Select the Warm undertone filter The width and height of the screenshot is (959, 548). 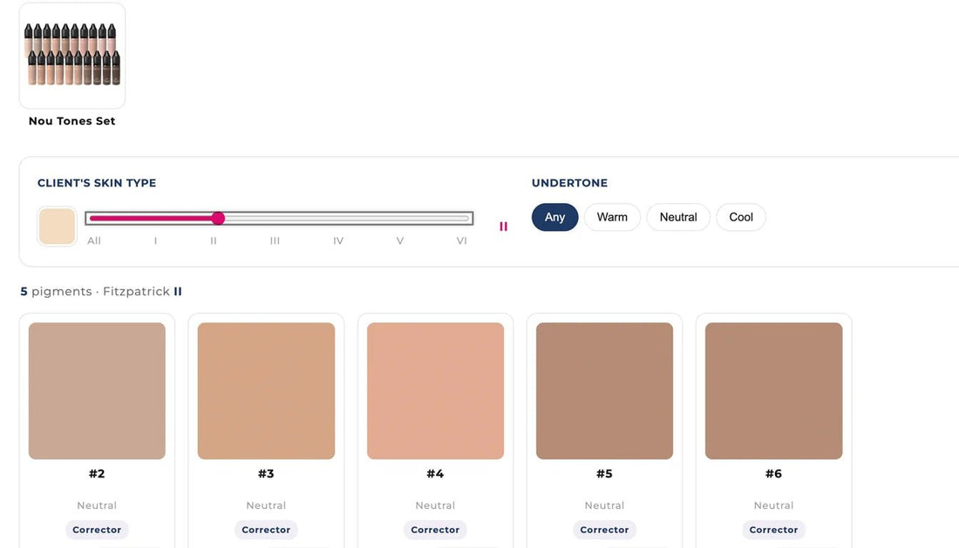(612, 217)
